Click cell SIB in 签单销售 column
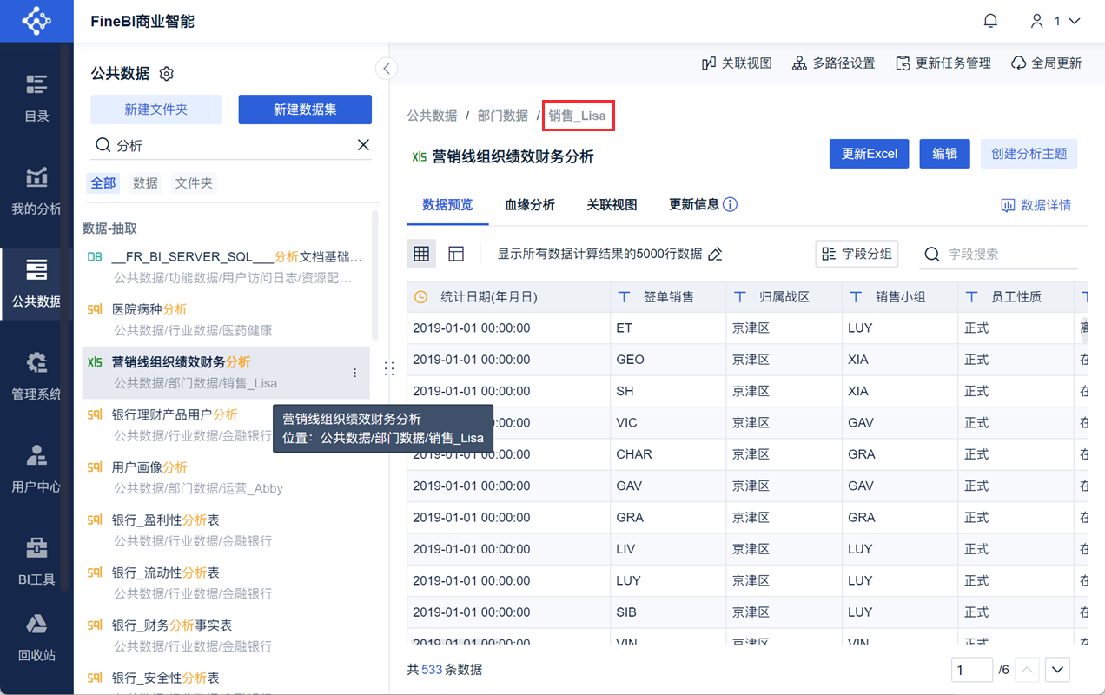The width and height of the screenshot is (1105, 695). (x=668, y=612)
